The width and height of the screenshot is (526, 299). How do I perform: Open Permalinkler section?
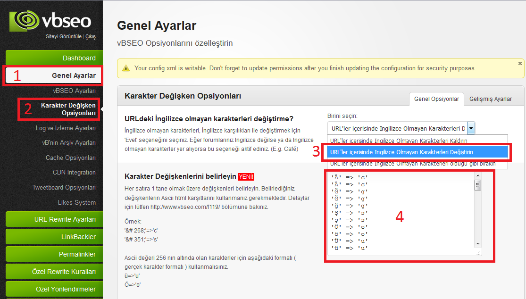pos(54,254)
